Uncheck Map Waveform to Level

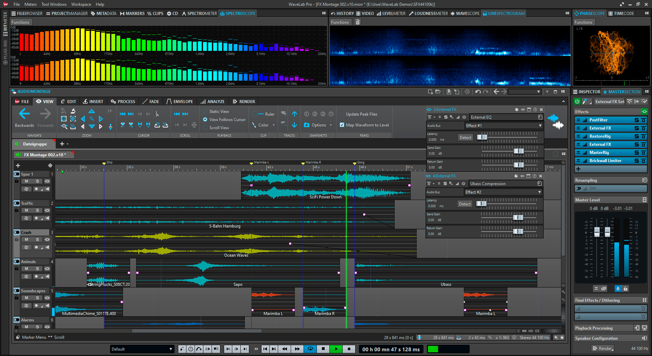pos(342,125)
